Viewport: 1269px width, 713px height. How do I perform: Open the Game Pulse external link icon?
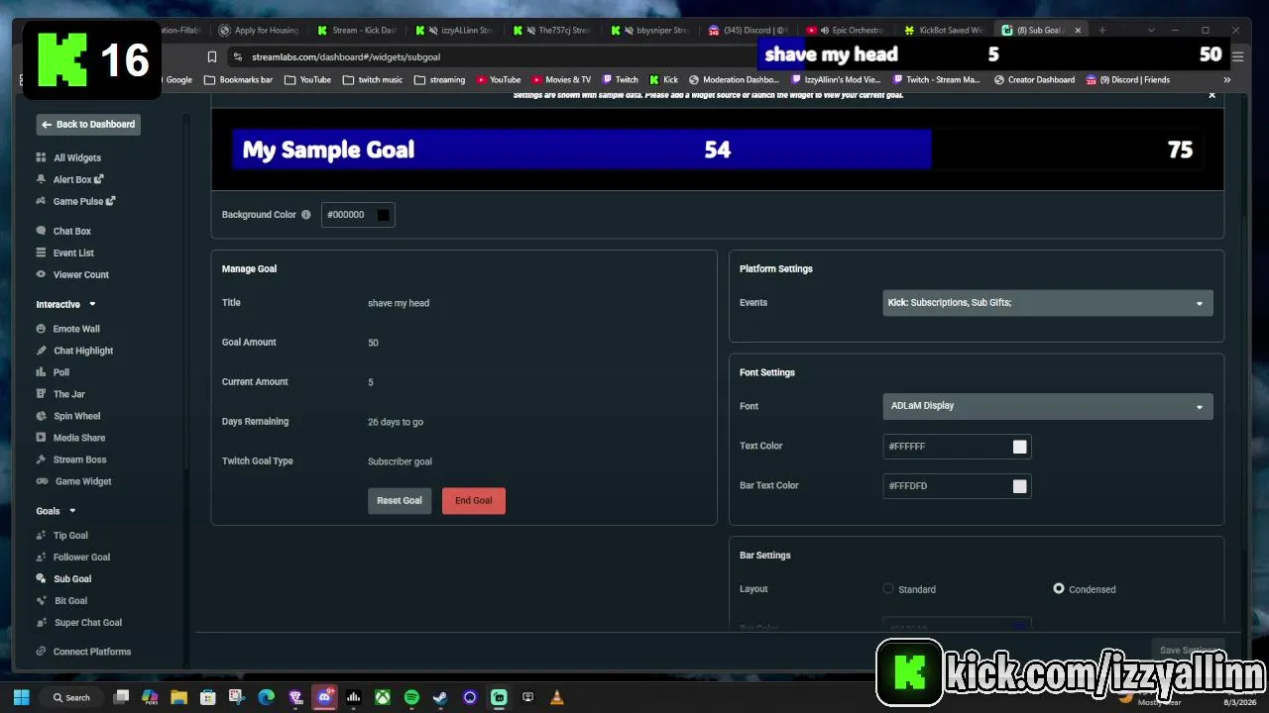coord(110,201)
